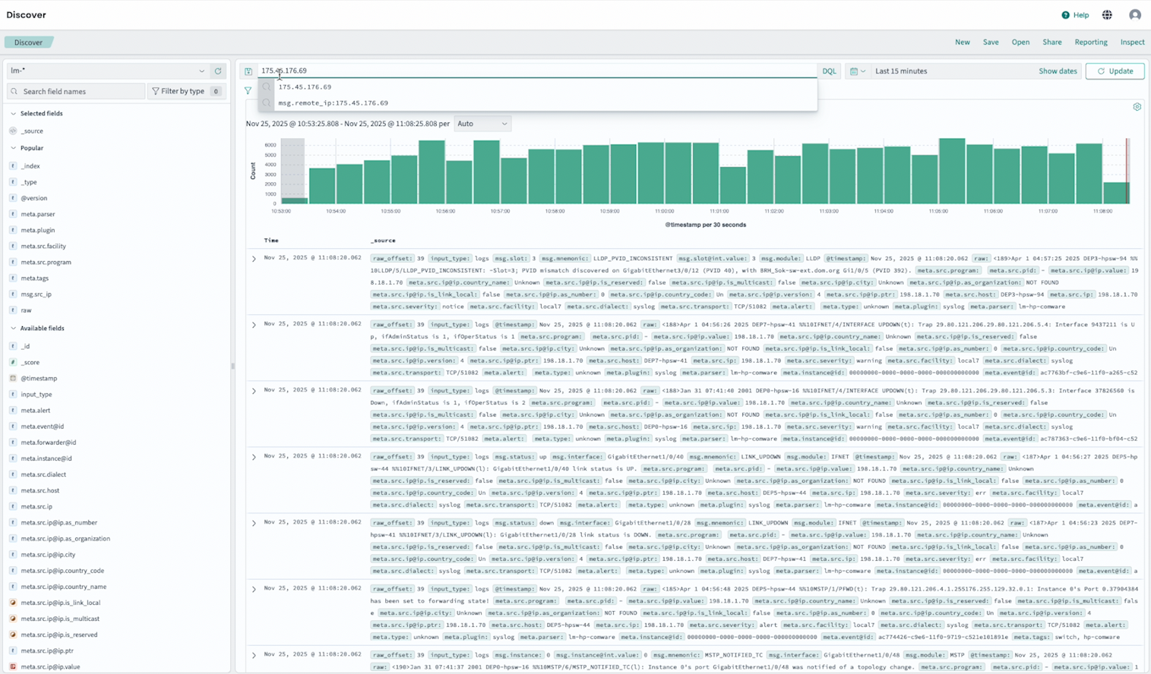Click the add filter funnel icon
This screenshot has height=674, width=1151.
pos(248,90)
